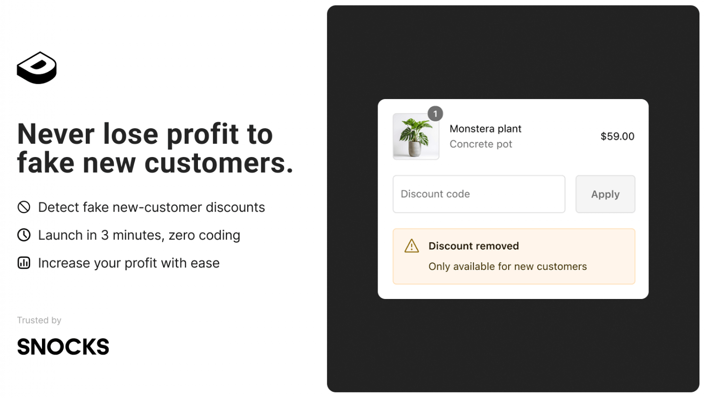The image size is (707, 398).
Task: Click the black app logo icon
Action: click(37, 68)
